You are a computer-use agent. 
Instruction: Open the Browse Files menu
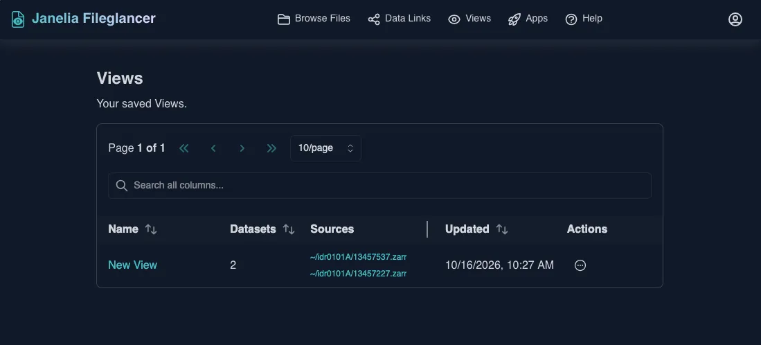tap(314, 19)
